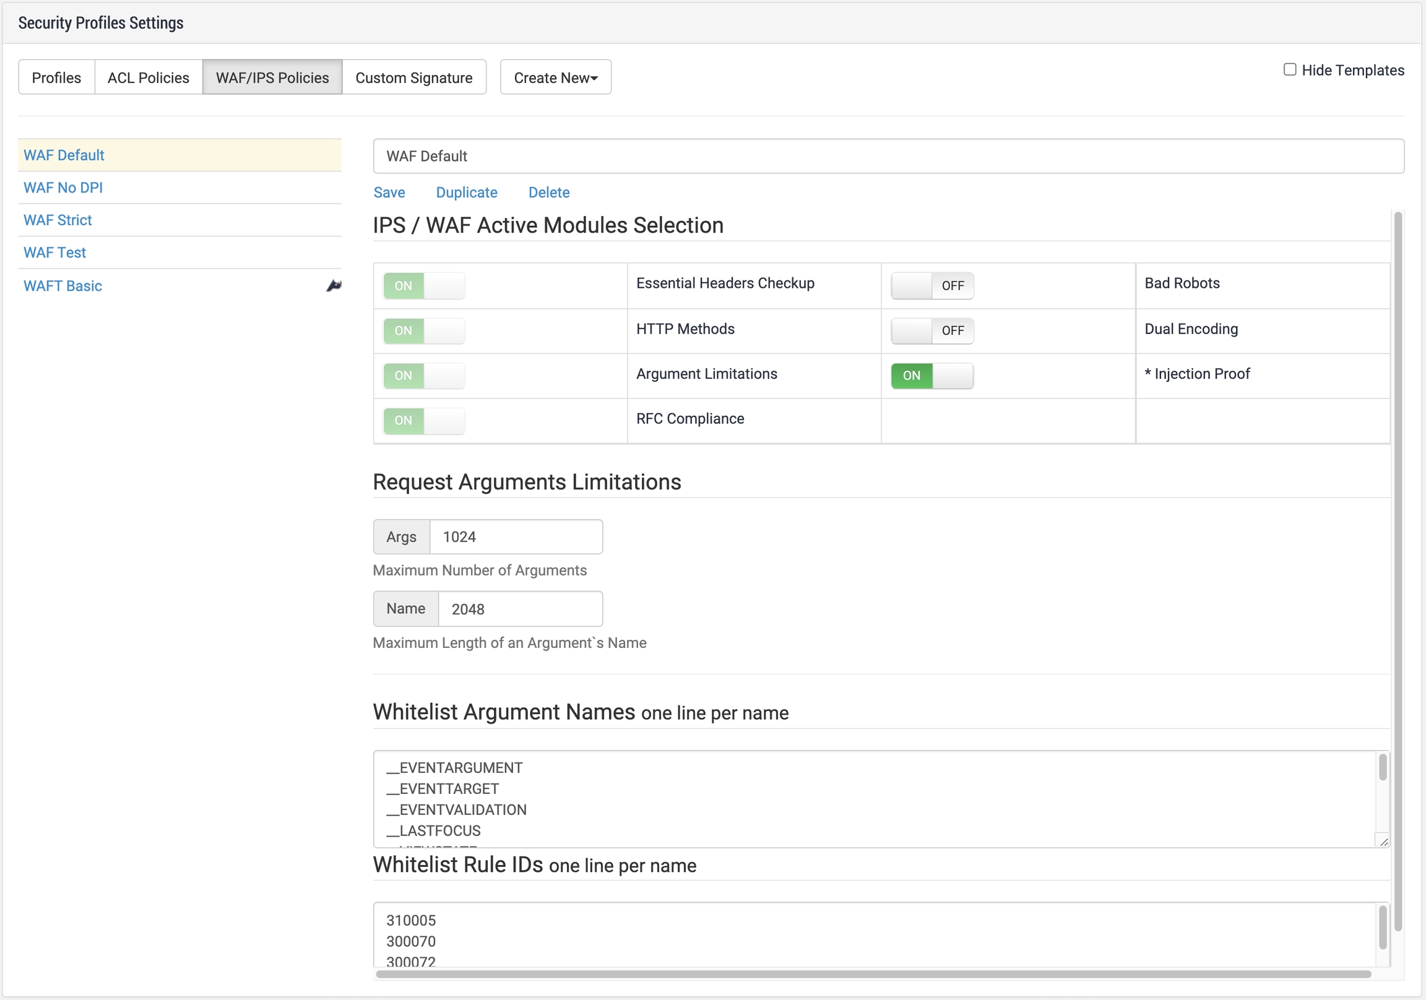Open the WAF No DPI policy
This screenshot has width=1426, height=1000.
tap(63, 187)
